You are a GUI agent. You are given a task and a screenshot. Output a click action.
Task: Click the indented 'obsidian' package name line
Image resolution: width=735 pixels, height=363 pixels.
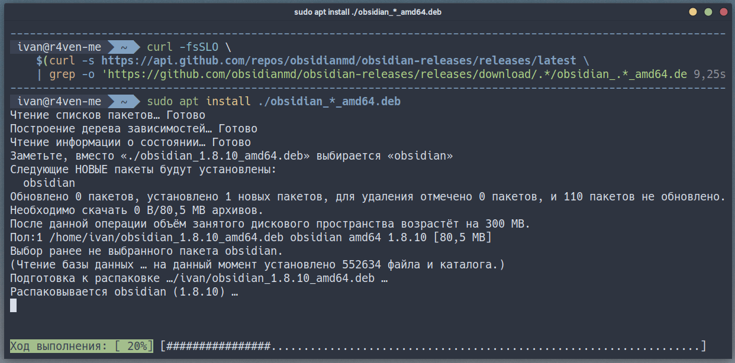[49, 183]
